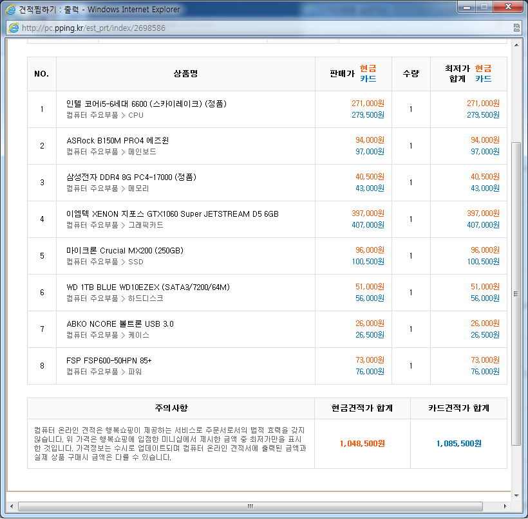
Task: Click CPU cash sale price 271,000원
Action: 368,104
